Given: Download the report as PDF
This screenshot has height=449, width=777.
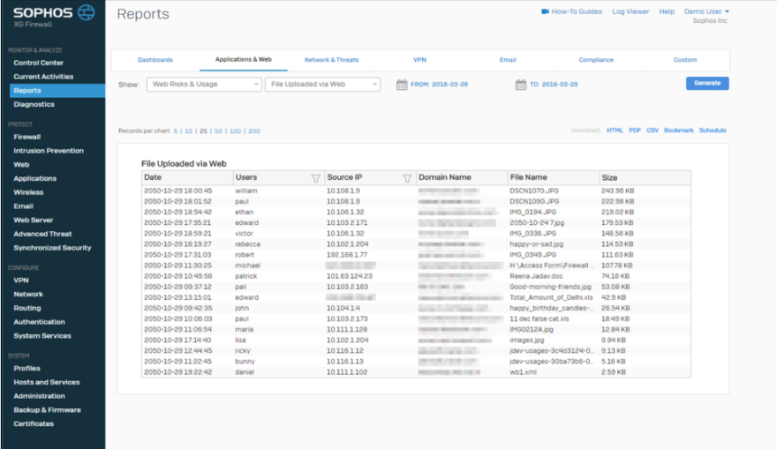Looking at the screenshot, I should [x=635, y=131].
